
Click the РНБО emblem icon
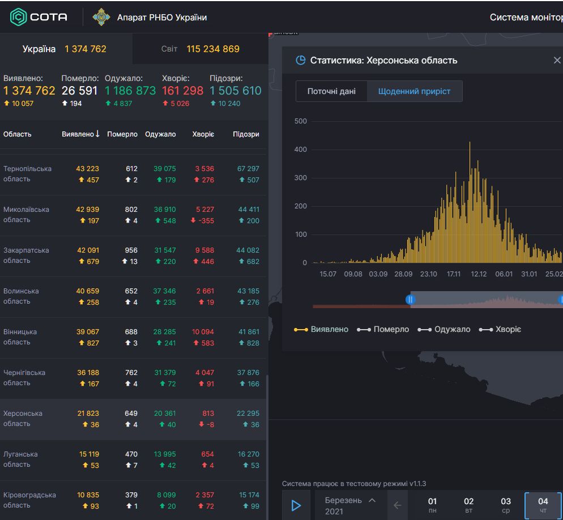pos(101,17)
